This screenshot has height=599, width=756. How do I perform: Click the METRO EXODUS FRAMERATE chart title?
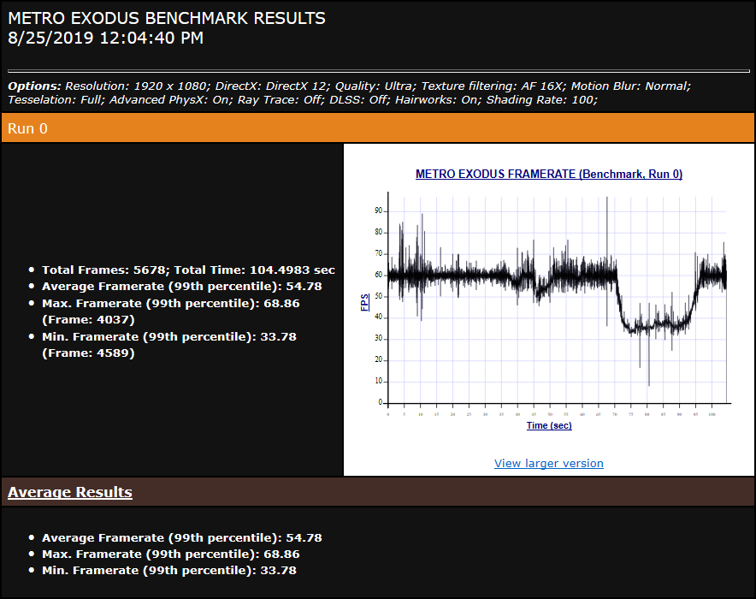click(549, 174)
